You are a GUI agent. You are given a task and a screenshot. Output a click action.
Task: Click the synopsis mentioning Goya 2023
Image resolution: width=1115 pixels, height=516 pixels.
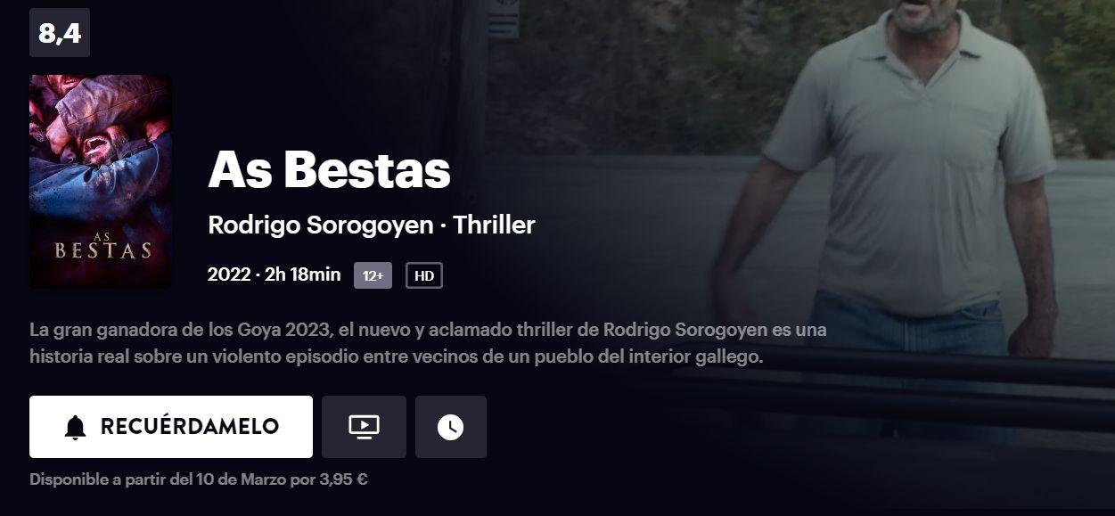[x=429, y=343]
